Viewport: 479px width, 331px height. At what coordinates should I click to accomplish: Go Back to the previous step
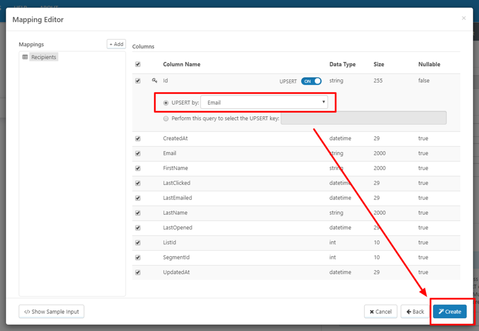point(415,311)
